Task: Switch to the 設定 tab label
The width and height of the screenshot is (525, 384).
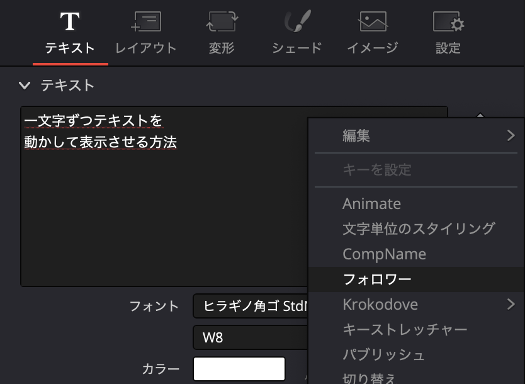Action: 448,48
